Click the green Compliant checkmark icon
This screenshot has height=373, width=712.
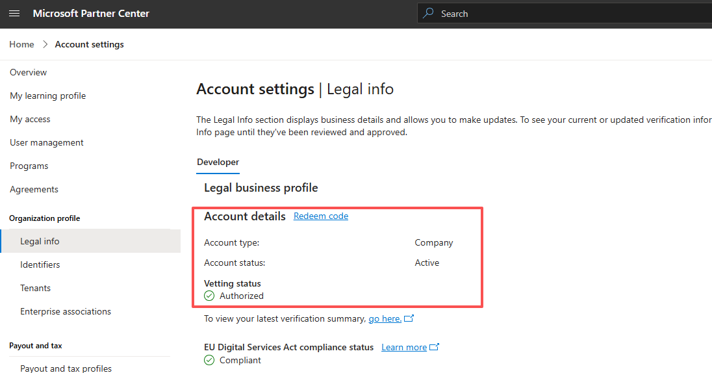(209, 360)
